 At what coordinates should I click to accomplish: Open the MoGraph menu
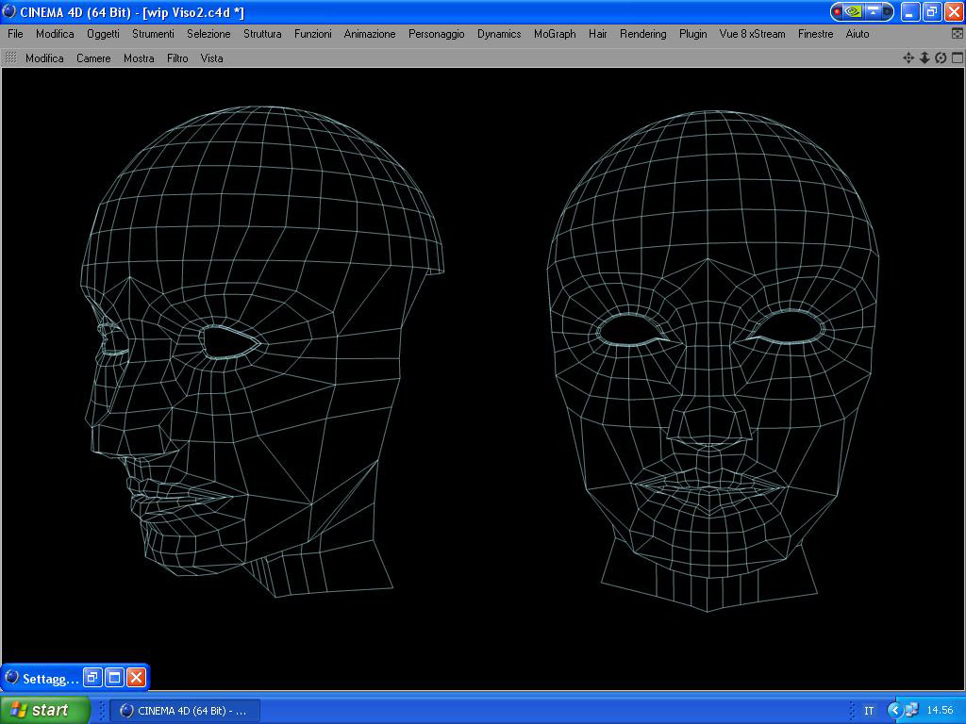point(555,34)
